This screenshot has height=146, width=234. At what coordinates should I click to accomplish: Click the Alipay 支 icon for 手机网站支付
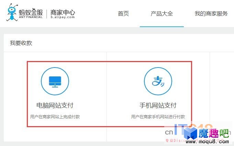(158, 81)
